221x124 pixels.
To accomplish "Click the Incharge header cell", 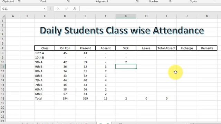I will (x=187, y=48).
